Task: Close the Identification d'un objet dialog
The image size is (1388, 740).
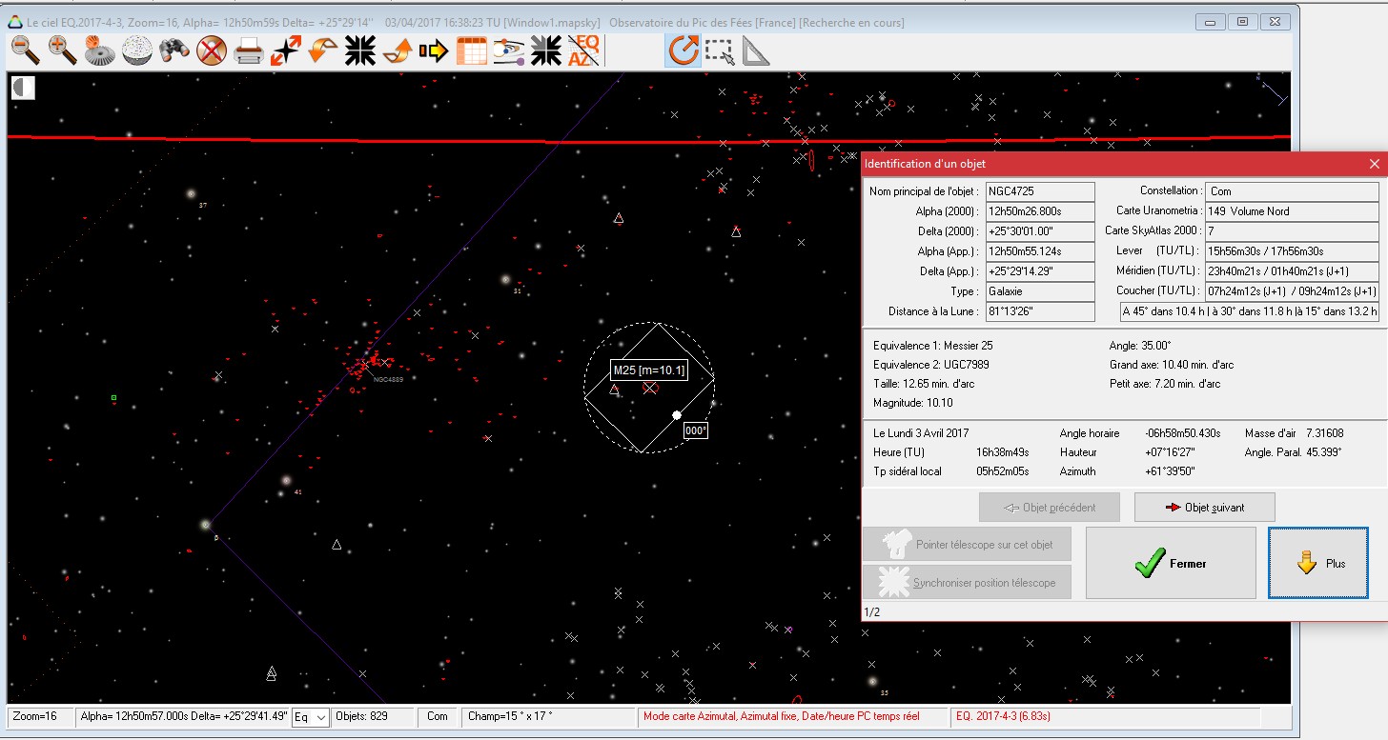Action: coord(1374,164)
